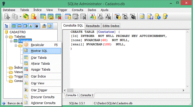Viewport: 193px width, 107px height.
Task: Toggle the triggers bomb filter in tree toolbar
Action: pos(36,26)
